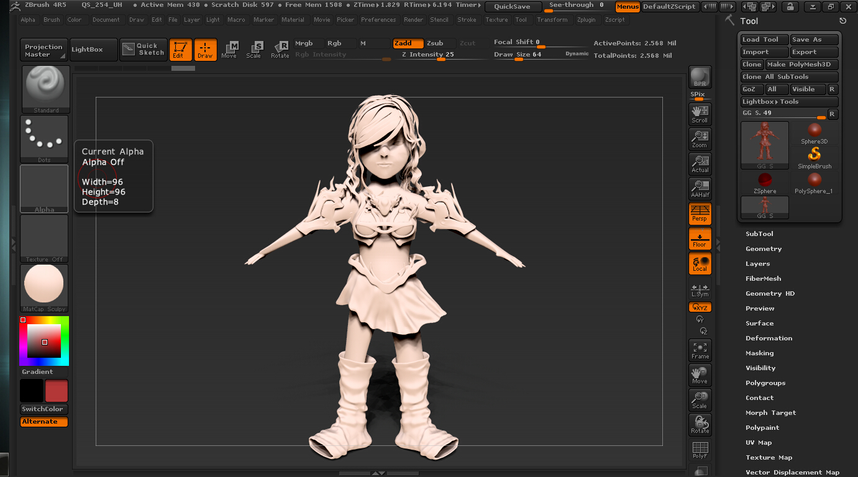Image resolution: width=858 pixels, height=477 pixels.
Task: Expand the SubTool palette section
Action: click(x=759, y=234)
